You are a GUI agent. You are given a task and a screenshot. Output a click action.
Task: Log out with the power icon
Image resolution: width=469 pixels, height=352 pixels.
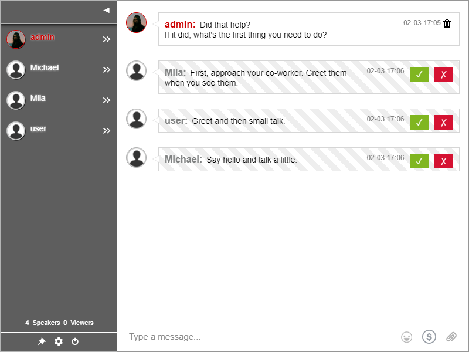pyautogui.click(x=75, y=341)
